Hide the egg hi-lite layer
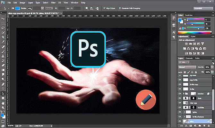215x128 pixels. (180, 80)
